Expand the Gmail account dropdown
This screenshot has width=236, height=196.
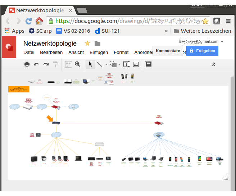(222, 42)
